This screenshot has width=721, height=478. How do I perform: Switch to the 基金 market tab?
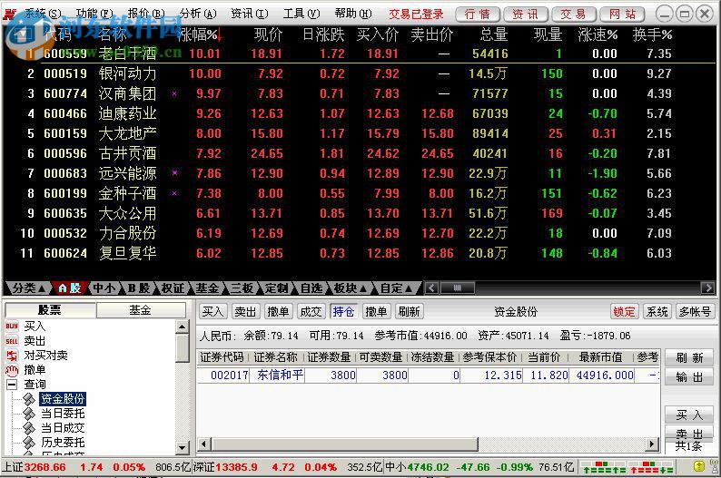pyautogui.click(x=207, y=288)
